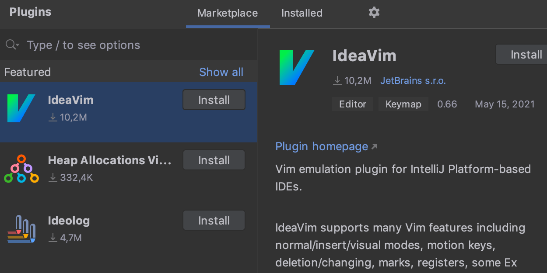Switch to the Marketplace tab

(228, 13)
